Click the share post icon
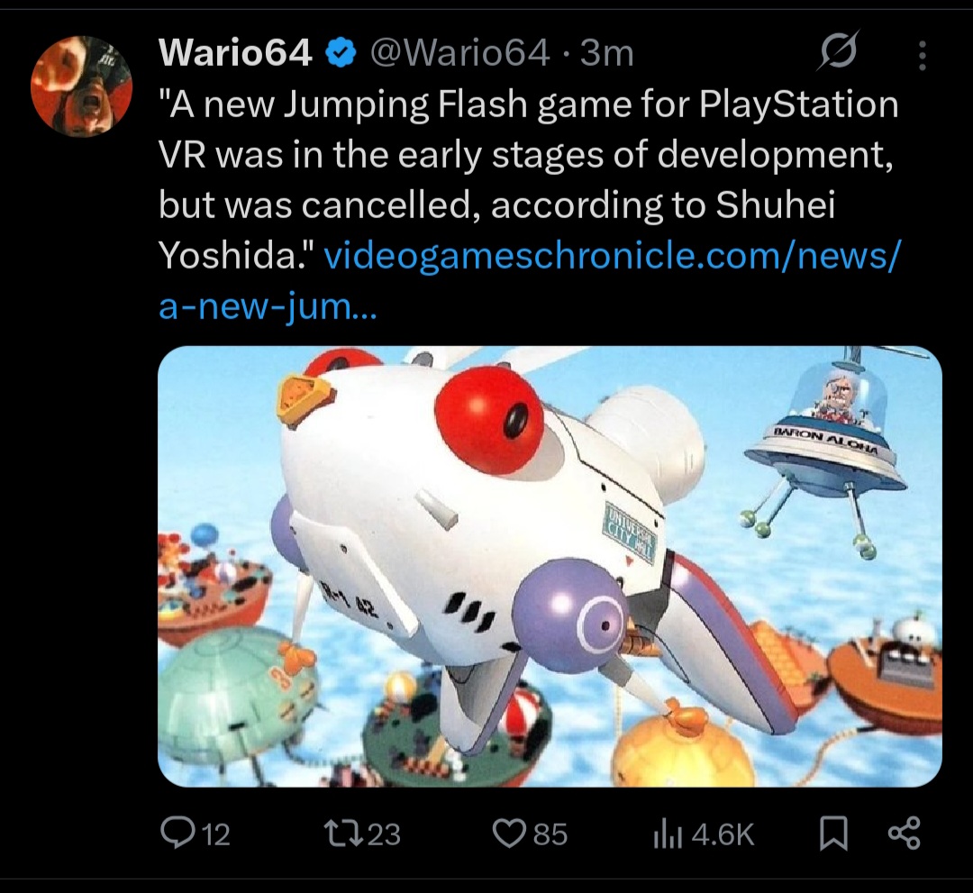Screen dimensions: 973x893 pyautogui.click(x=905, y=834)
